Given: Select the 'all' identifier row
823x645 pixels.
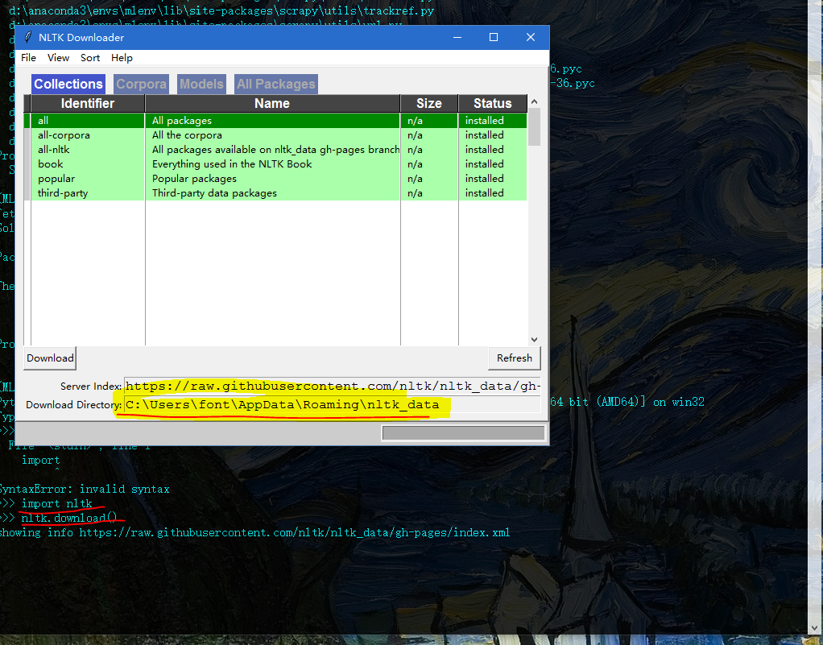Looking at the screenshot, I should [x=275, y=121].
